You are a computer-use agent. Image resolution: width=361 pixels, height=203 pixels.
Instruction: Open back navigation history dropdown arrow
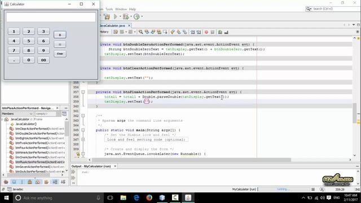coord(126,32)
